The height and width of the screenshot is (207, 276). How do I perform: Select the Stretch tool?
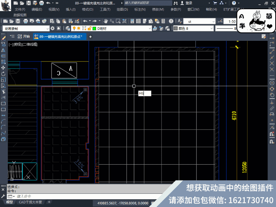3,86
